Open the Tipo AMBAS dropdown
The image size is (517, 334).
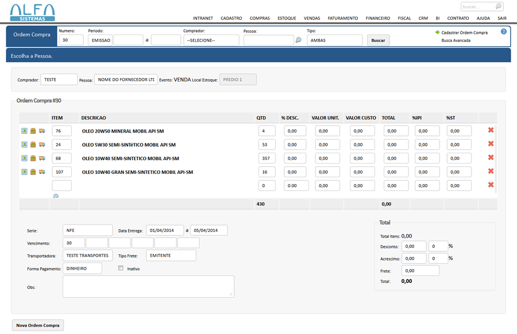[335, 40]
